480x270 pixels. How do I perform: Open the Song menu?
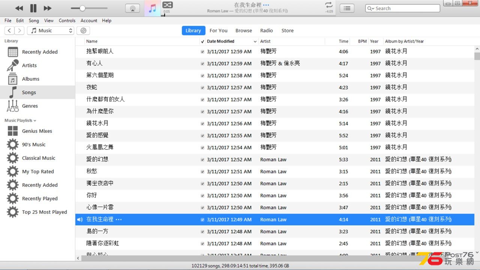point(34,21)
